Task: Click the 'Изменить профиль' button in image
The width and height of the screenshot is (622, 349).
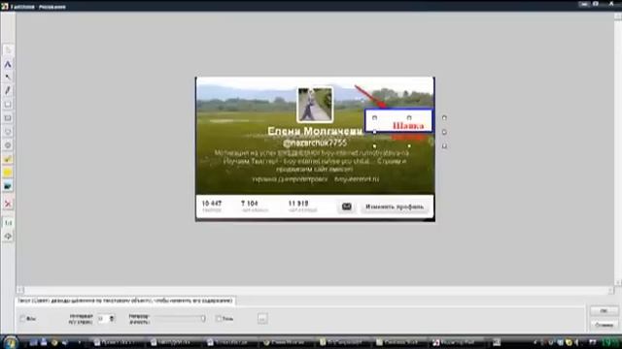Action: [395, 206]
